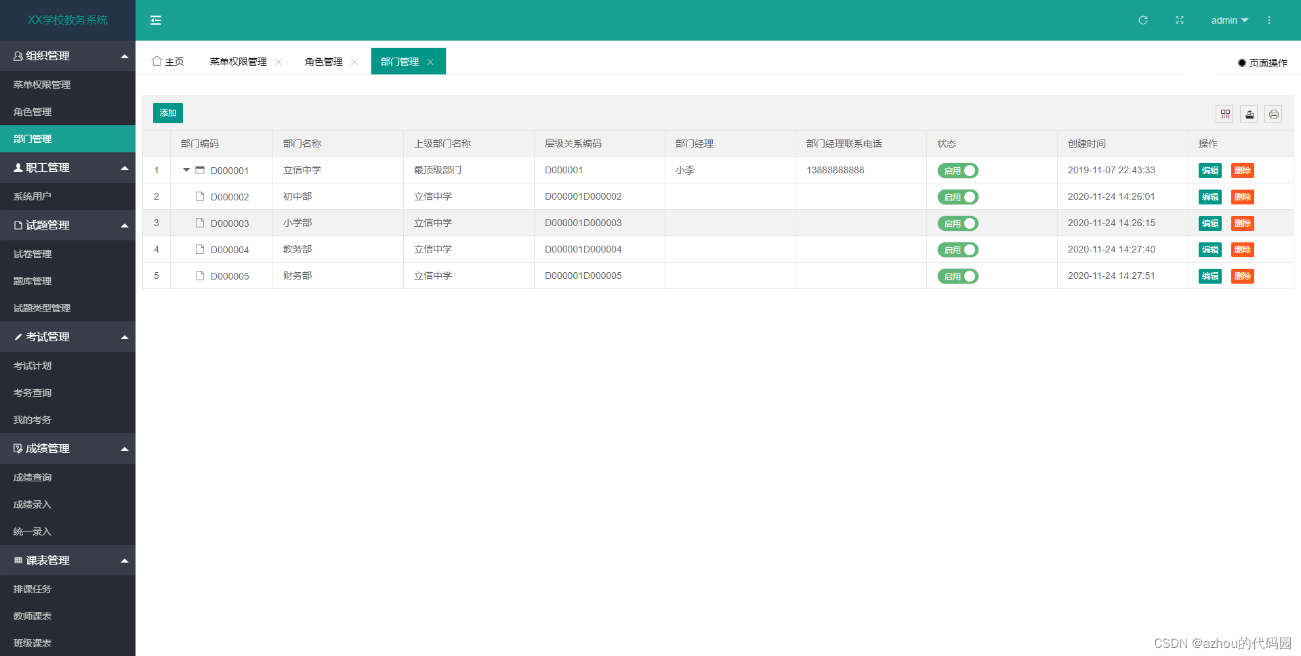
Task: Click 删除 for the 财务部 row
Action: [1243, 276]
